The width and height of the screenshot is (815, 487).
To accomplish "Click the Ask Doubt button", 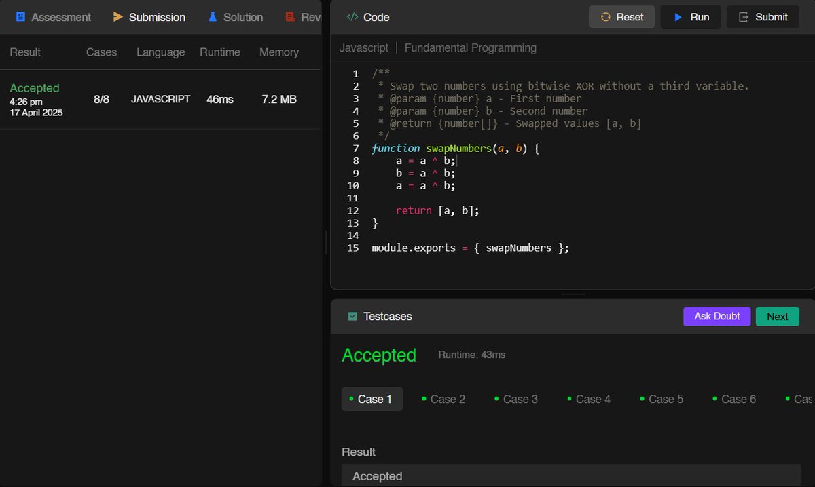I will click(717, 316).
